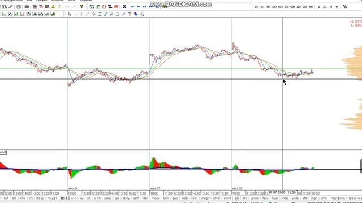This screenshot has height=203, width=362.
Task: Open the 'fees' chart tab
Action: click(x=265, y=198)
